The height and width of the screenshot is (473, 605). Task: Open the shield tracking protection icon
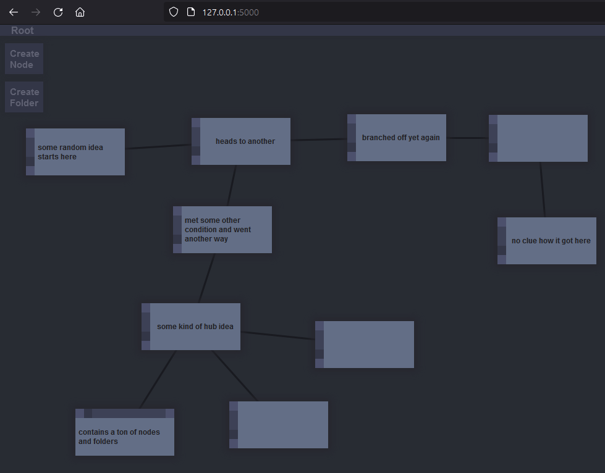[x=174, y=12]
